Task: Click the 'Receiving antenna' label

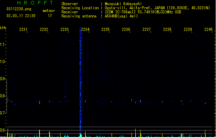Action: pos(79,16)
